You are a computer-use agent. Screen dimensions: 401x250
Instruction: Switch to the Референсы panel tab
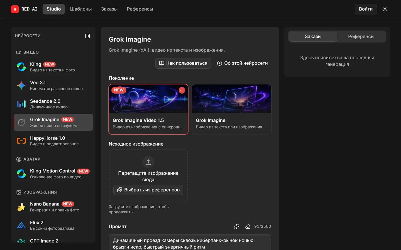point(361,36)
